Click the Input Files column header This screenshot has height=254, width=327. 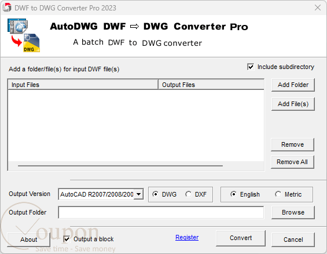tap(83, 85)
